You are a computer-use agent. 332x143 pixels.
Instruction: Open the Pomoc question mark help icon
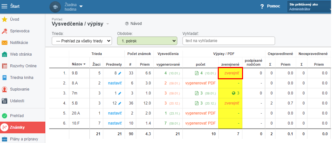click(262, 6)
